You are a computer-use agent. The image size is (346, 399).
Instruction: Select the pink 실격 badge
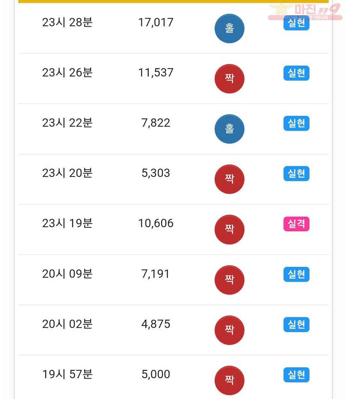296,224
